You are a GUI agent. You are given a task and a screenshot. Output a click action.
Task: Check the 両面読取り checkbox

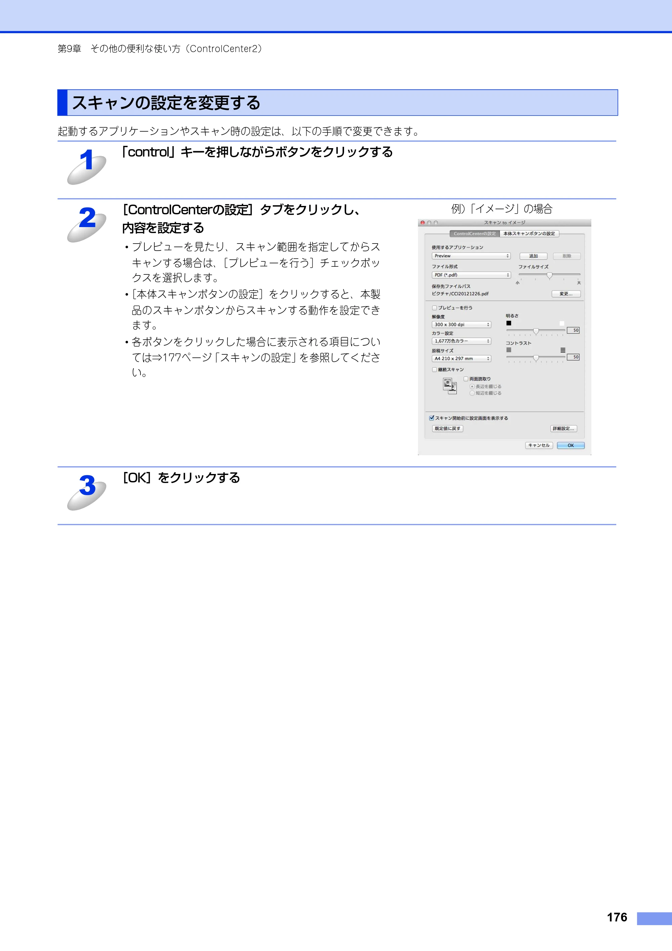(466, 379)
